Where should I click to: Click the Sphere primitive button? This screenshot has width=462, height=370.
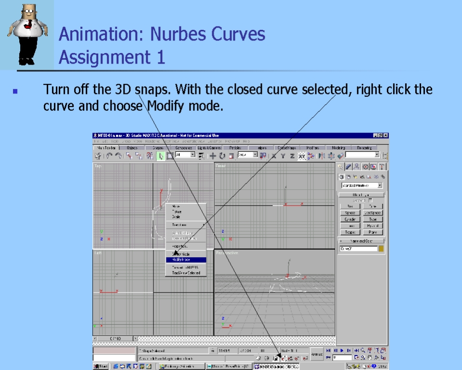[x=350, y=213]
